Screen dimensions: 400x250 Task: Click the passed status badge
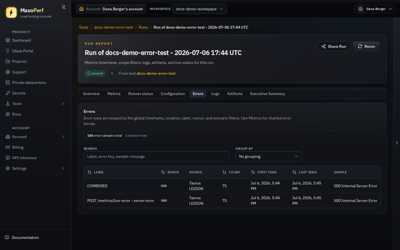pos(95,73)
